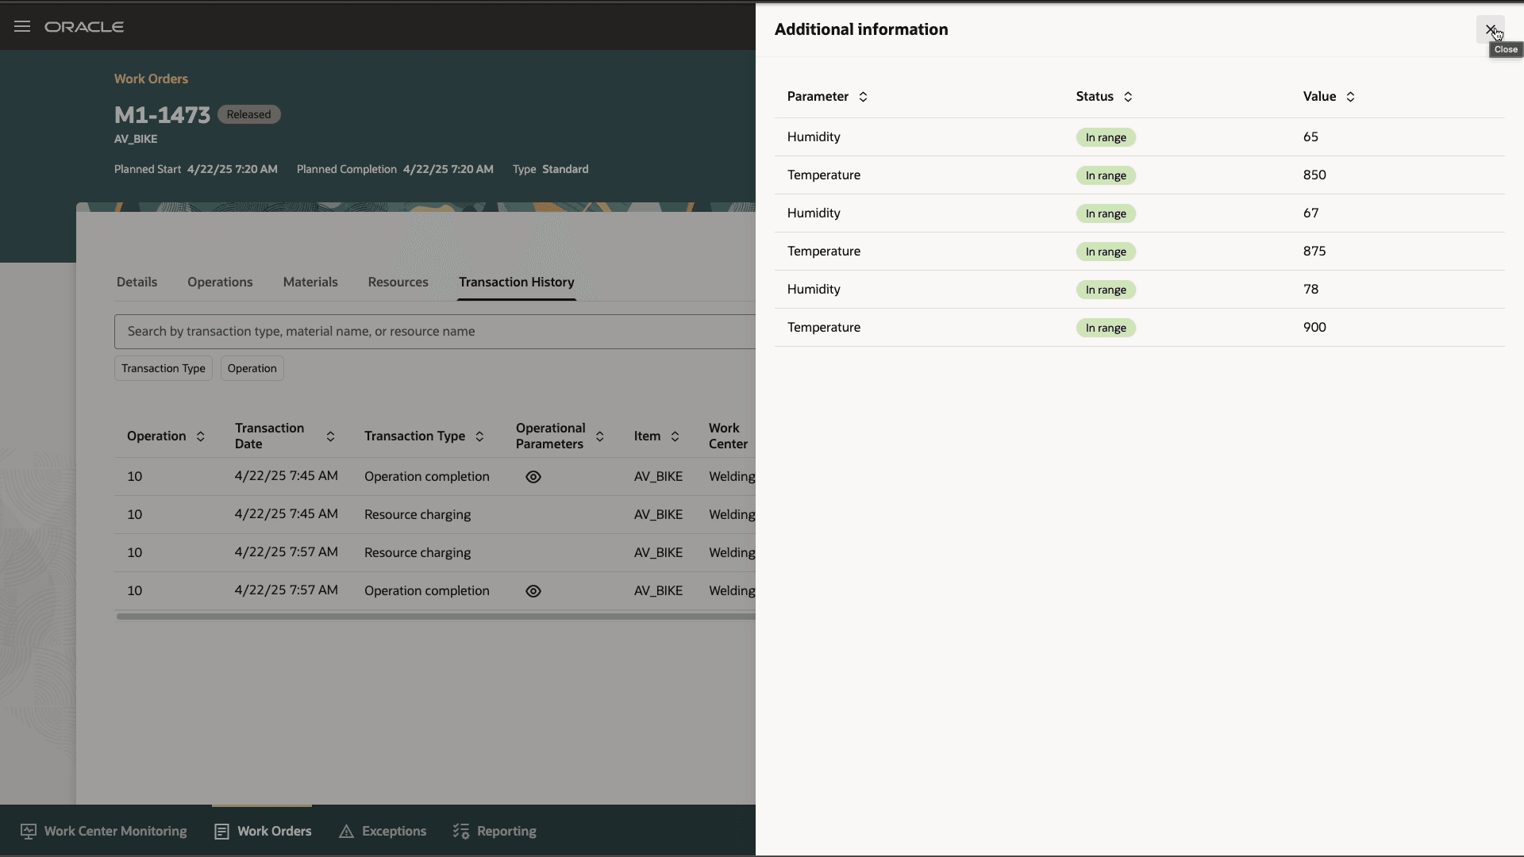Viewport: 1524px width, 857px height.
Task: Toggle the Operation filter chip
Action: click(x=251, y=367)
